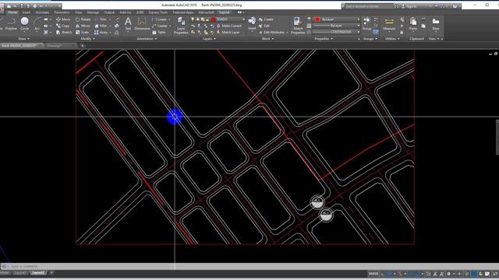Switch to the Model tab

pyautogui.click(x=5, y=273)
